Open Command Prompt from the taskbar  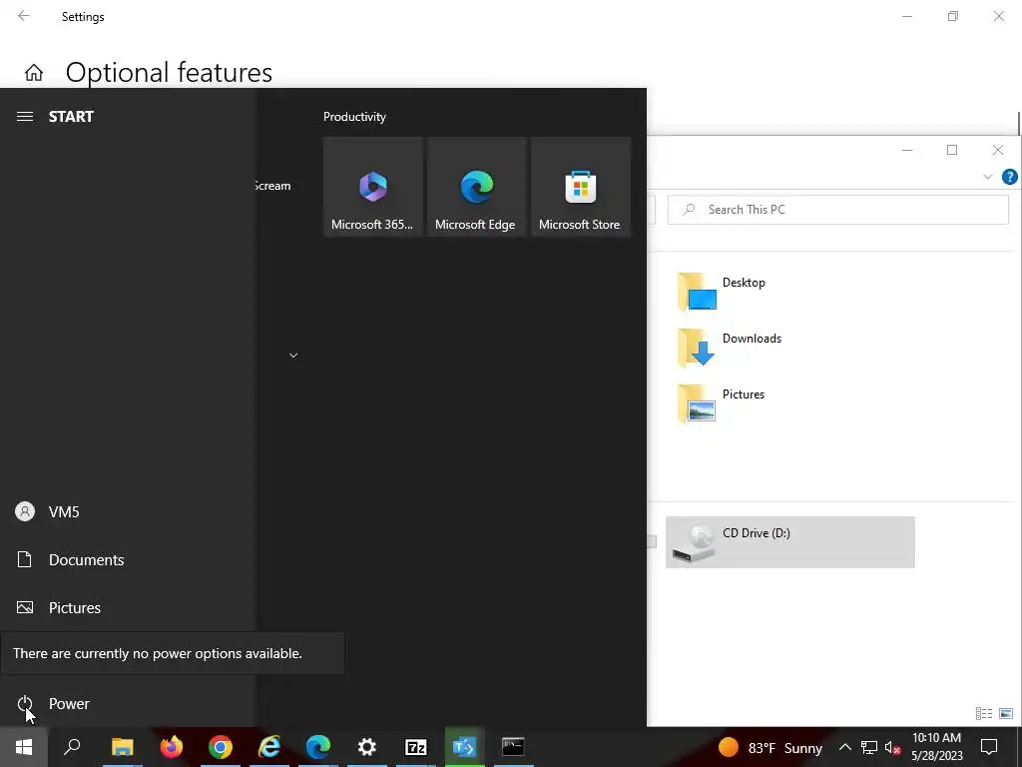pyautogui.click(x=514, y=747)
